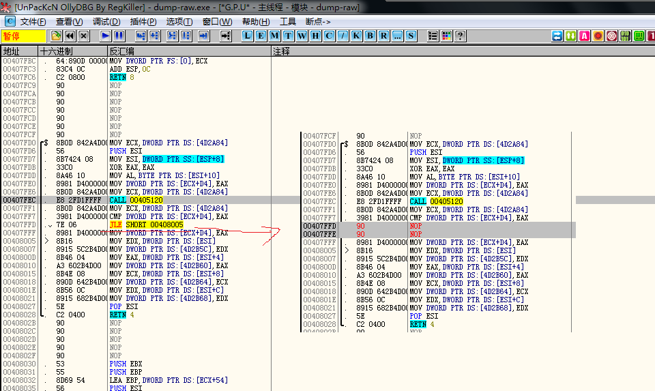Click the debugging options list icon
The height and width of the screenshot is (391, 655).
(x=433, y=36)
